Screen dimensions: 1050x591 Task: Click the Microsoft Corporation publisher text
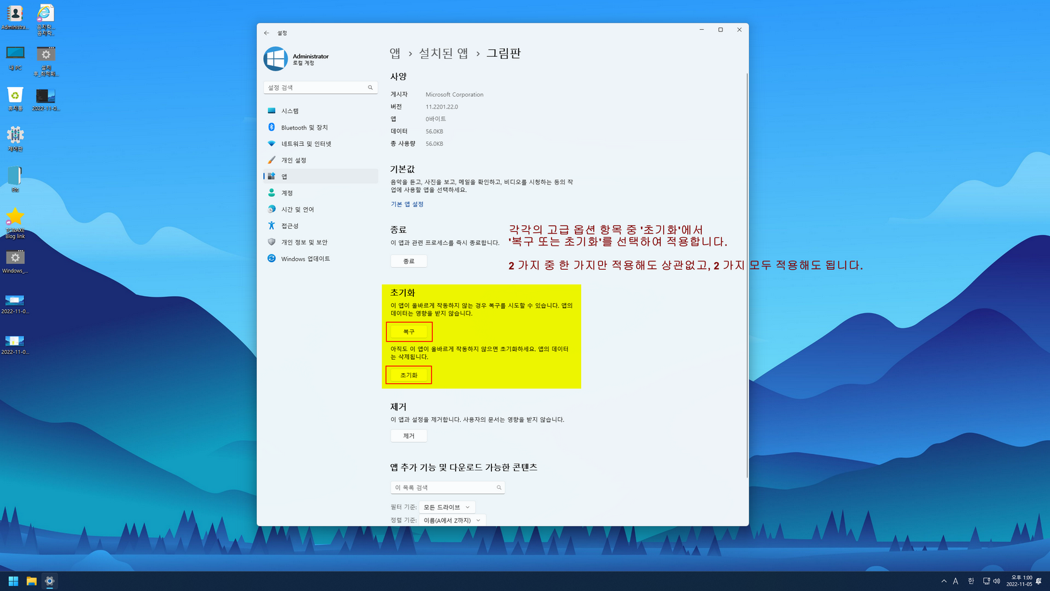pyautogui.click(x=454, y=95)
